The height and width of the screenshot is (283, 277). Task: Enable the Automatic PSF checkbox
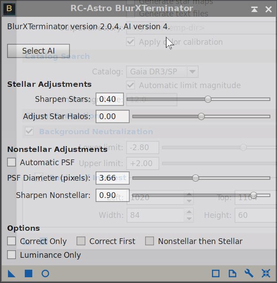[x=12, y=162]
